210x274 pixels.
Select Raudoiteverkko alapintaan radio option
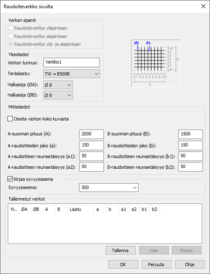10,36
